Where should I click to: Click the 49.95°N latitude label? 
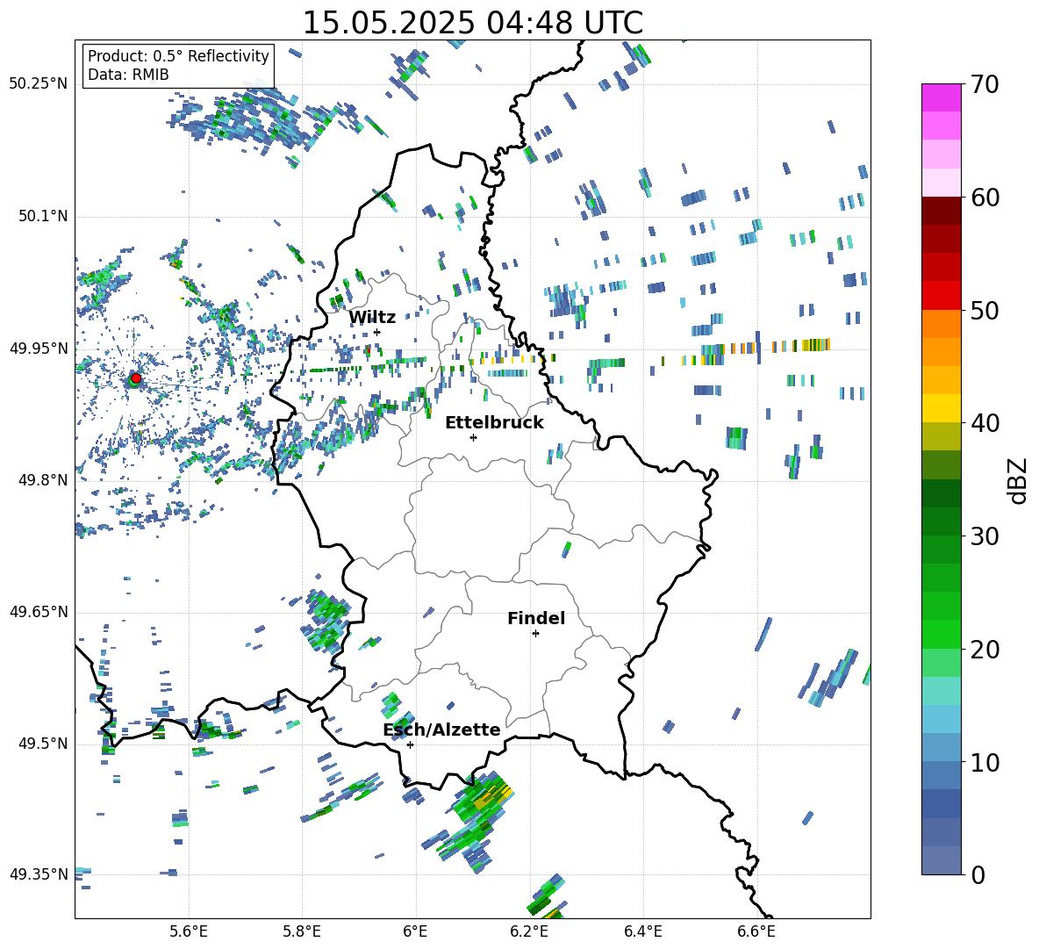[39, 349]
